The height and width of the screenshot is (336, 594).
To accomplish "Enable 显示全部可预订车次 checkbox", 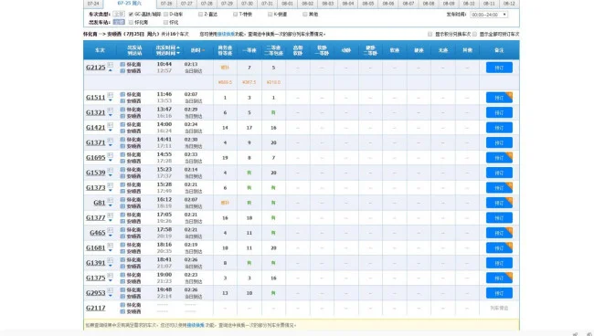I will point(474,34).
